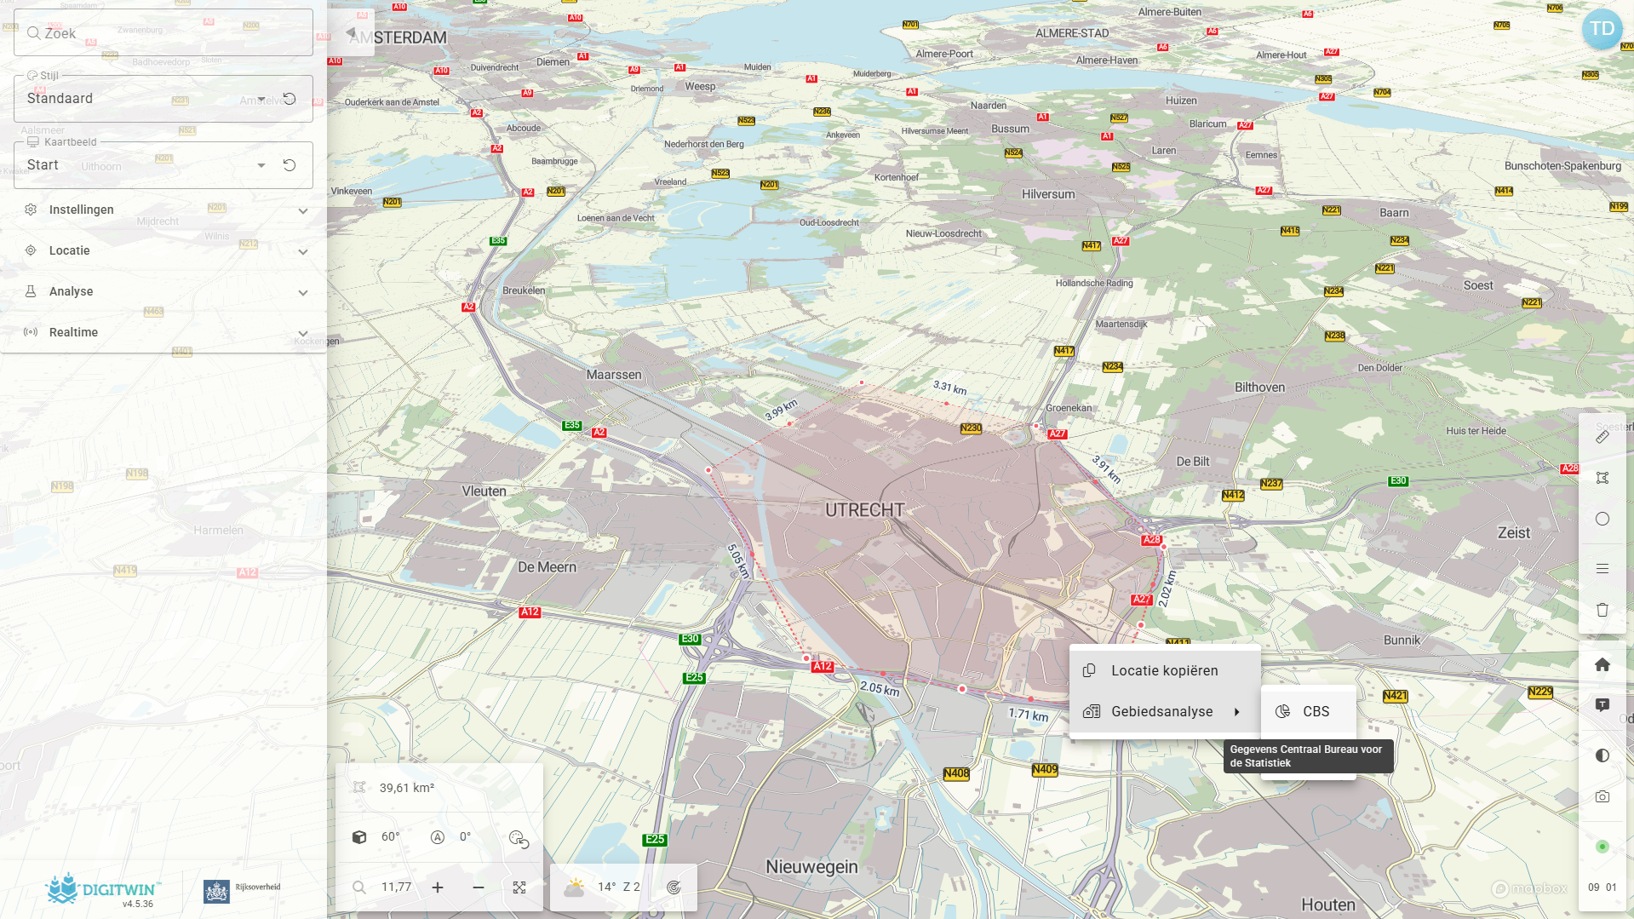Screen dimensions: 1634x919
Task: Toggle the green live status indicator
Action: [x=1602, y=847]
